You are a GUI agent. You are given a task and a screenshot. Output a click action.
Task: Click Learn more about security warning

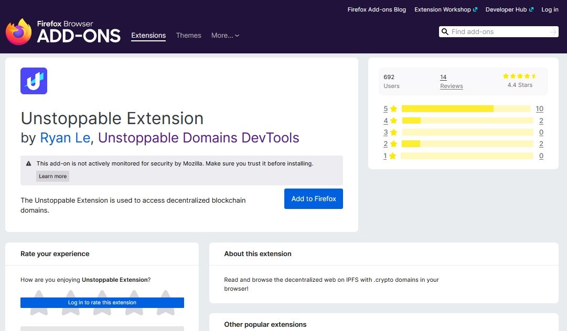[52, 176]
